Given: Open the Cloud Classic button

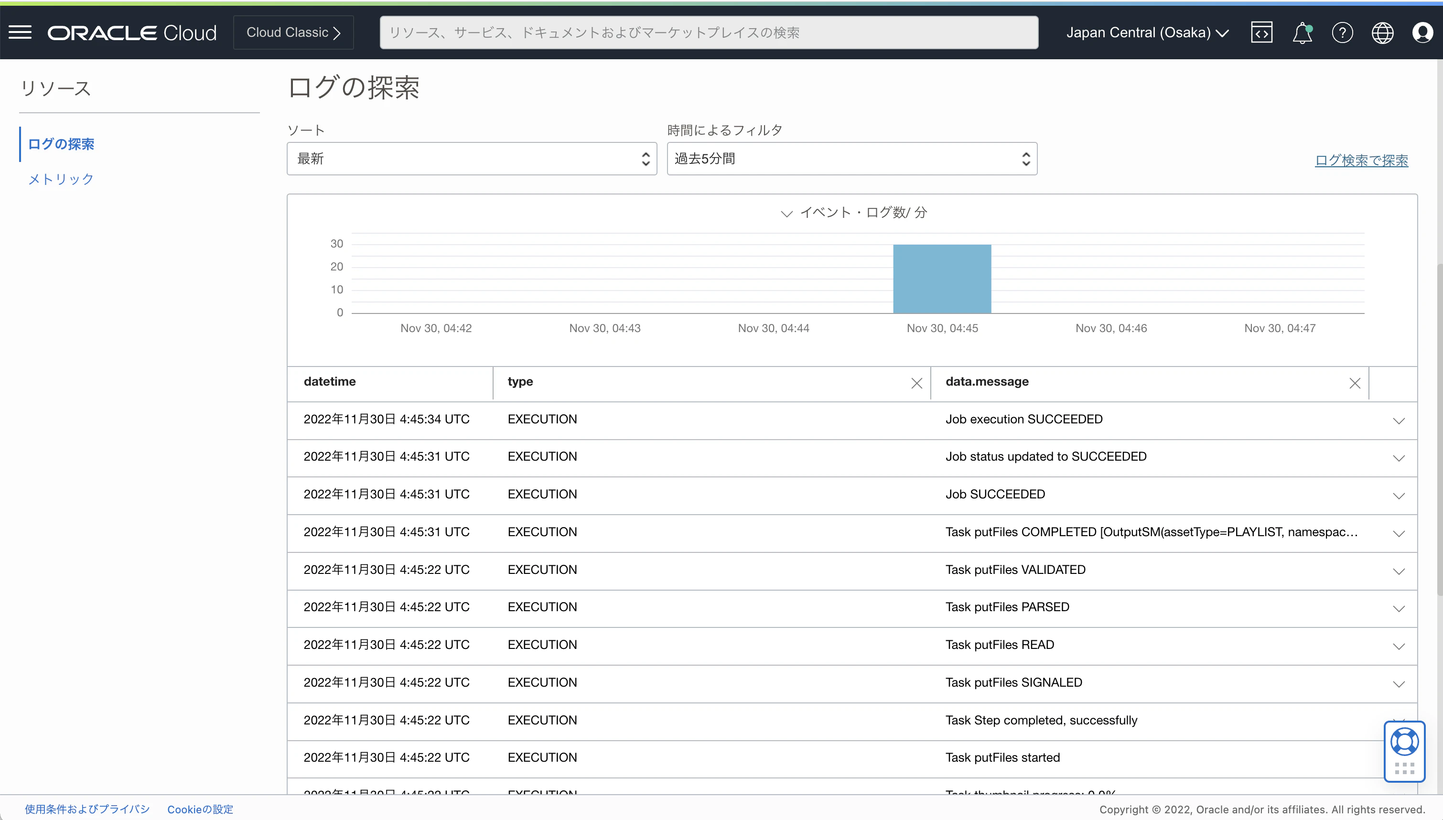Looking at the screenshot, I should [293, 32].
